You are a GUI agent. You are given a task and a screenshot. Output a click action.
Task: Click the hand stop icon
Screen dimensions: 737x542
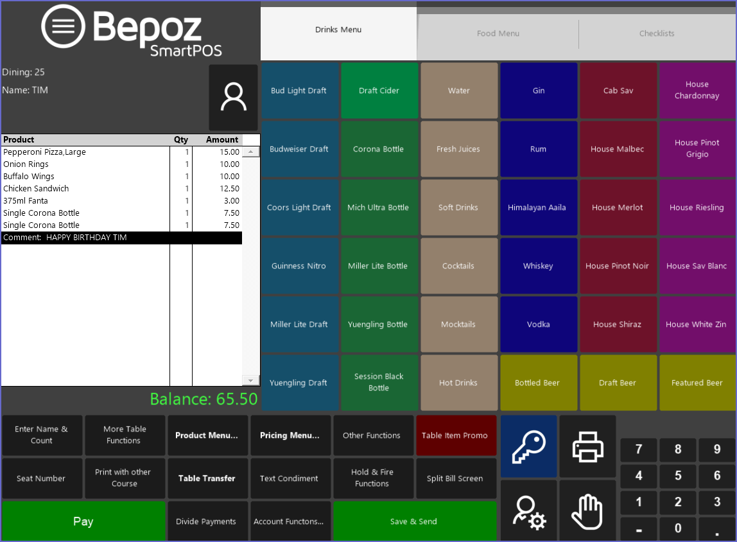tap(587, 511)
